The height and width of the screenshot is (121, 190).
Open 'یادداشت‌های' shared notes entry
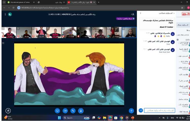[183, 35]
